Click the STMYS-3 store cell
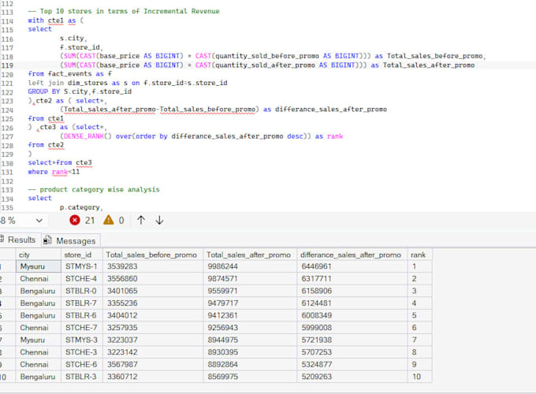This screenshot has width=536, height=394. [x=82, y=340]
